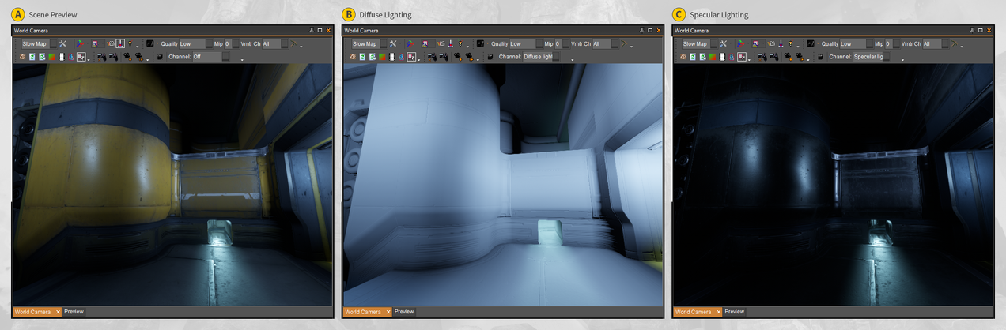Open Vmtr Ch All dropdown in Scene Preview
The image size is (1006, 330).
point(275,43)
